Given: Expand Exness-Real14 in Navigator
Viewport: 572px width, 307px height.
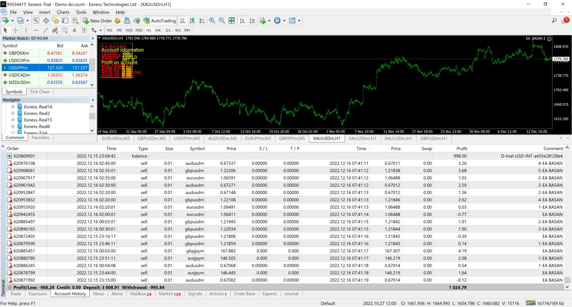Looking at the screenshot, I should pyautogui.click(x=13, y=107).
